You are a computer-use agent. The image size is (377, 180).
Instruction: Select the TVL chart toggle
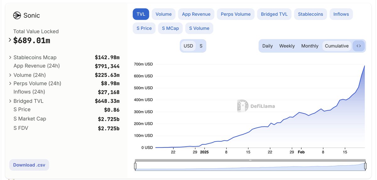coord(141,14)
